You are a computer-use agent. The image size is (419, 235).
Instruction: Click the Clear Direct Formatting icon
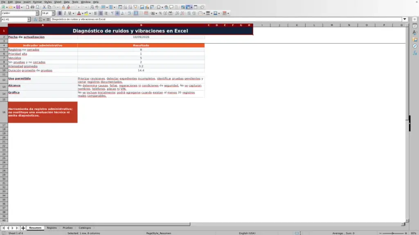(x=68, y=7)
